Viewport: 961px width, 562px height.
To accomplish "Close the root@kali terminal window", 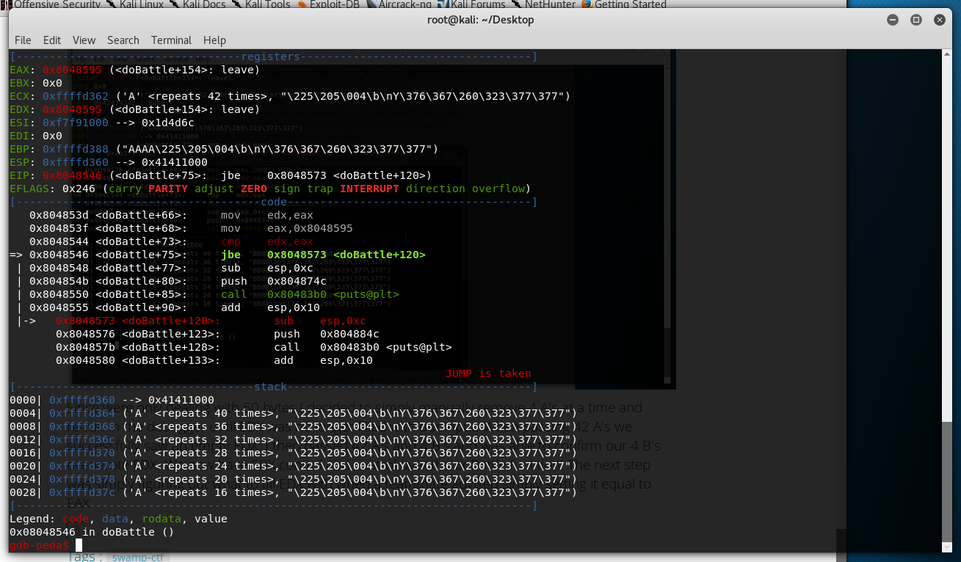I will pyautogui.click(x=940, y=20).
